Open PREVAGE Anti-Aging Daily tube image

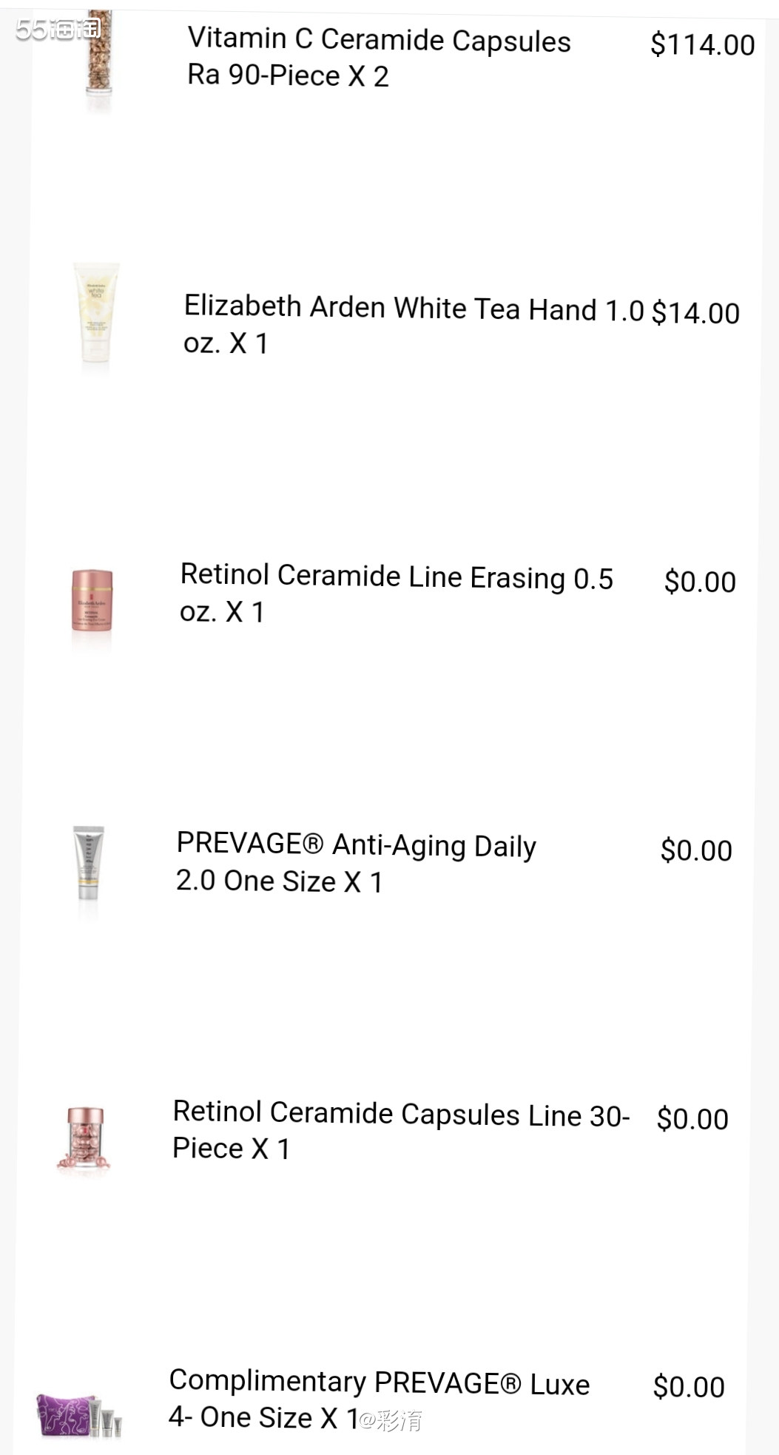coord(88,863)
